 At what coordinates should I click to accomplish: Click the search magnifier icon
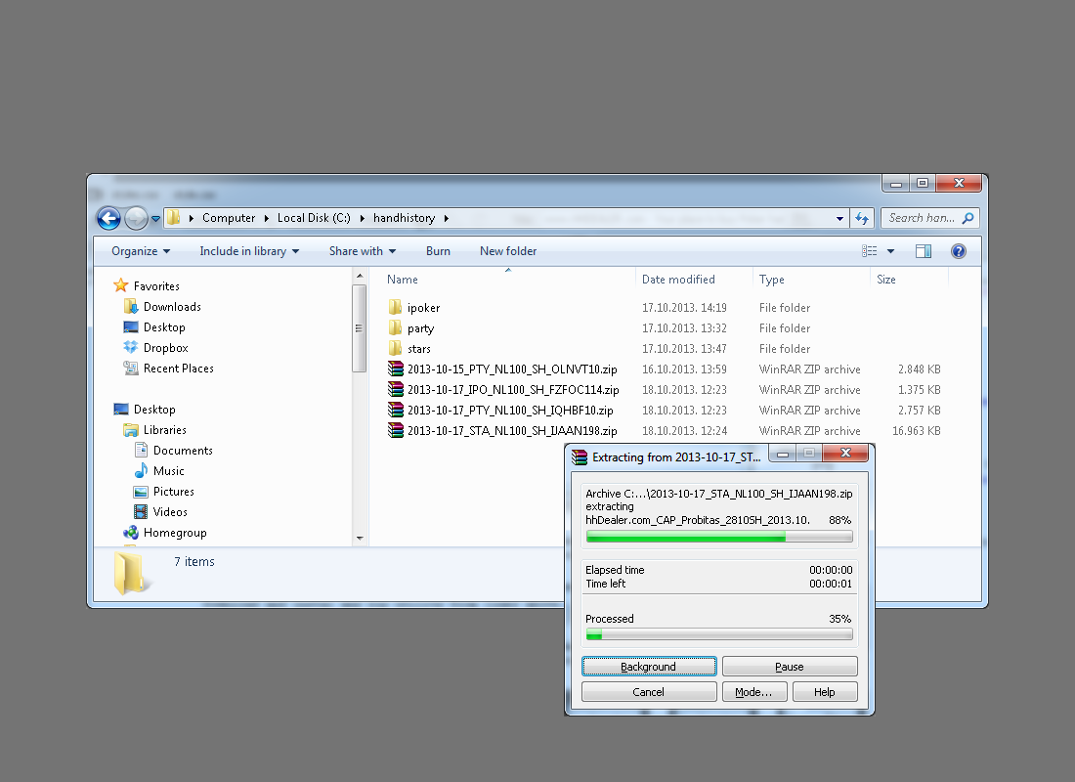967,218
